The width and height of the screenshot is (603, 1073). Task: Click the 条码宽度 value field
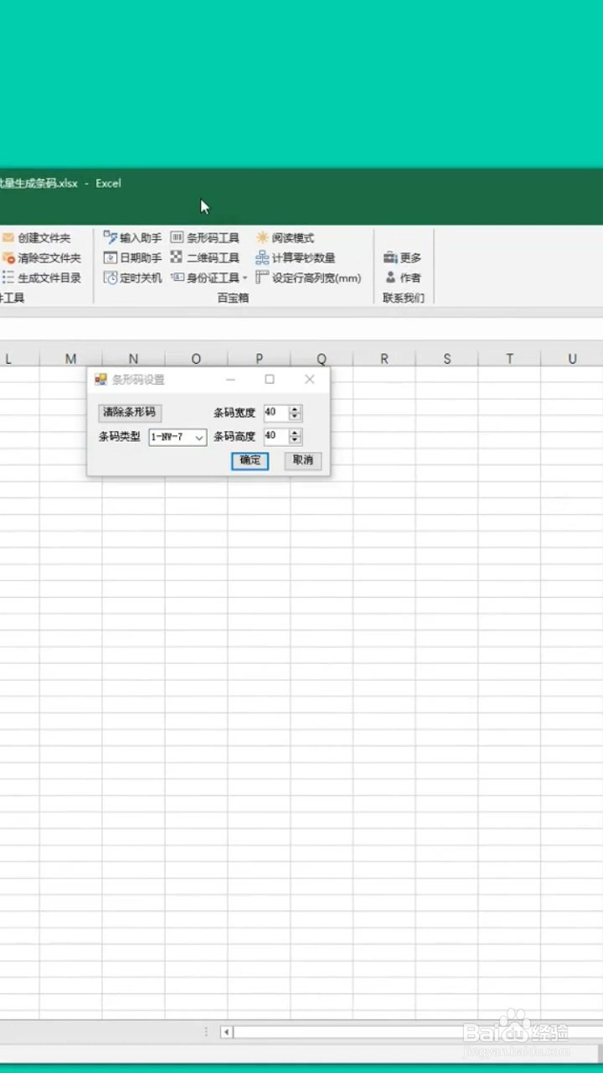pos(276,412)
